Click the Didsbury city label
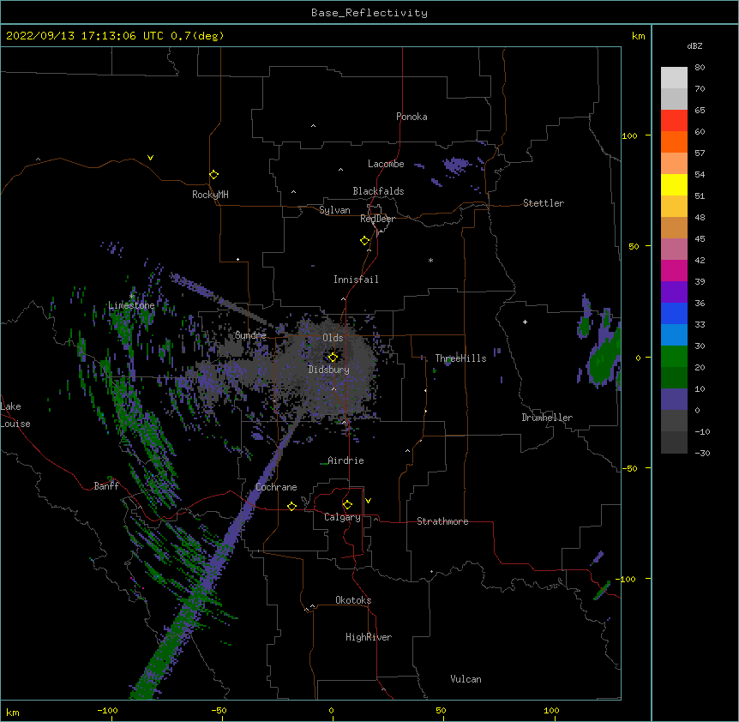739x722 pixels. tap(328, 370)
